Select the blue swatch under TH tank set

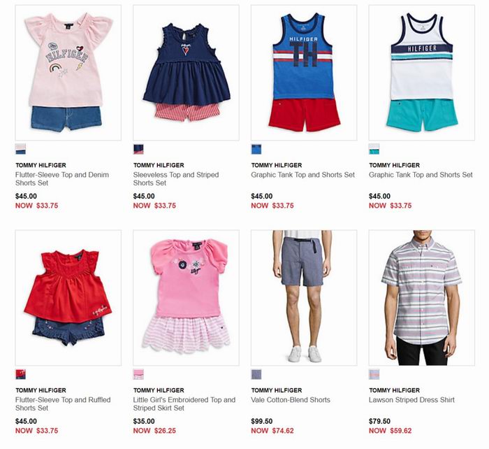coord(256,149)
